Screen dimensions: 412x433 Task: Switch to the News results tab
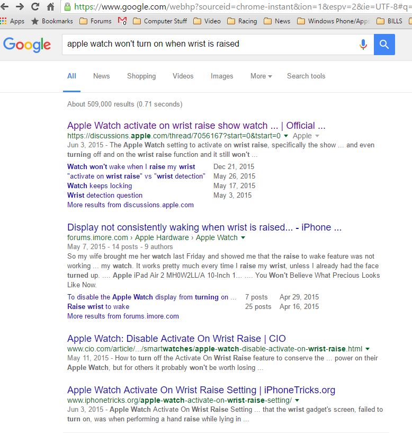pyautogui.click(x=102, y=76)
